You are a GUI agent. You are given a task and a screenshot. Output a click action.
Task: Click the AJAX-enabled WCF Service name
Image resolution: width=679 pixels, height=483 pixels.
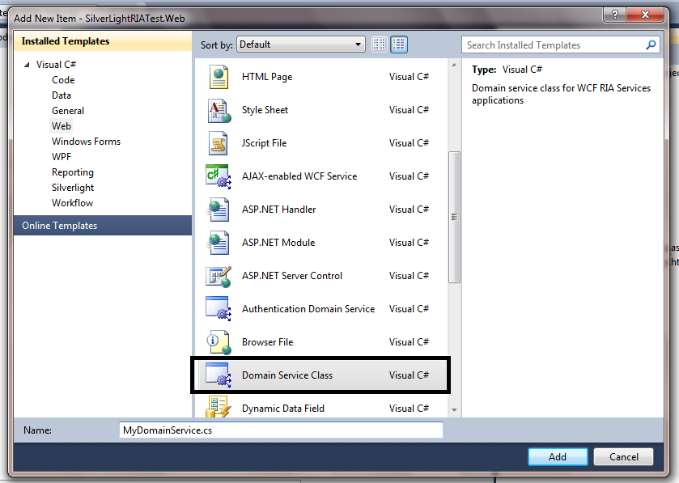(299, 176)
